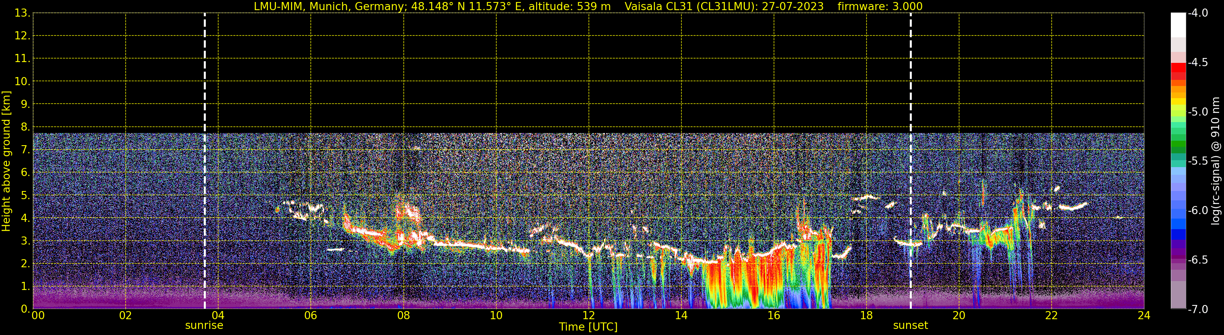Click the "Vaisala CL31 (CL31LMU): 27-07-2023" title text
The height and width of the screenshot is (335, 1224).
click(x=724, y=6)
